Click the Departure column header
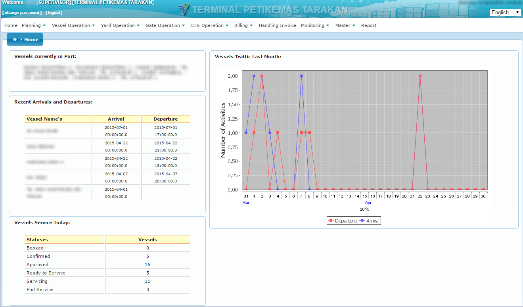 coord(166,119)
